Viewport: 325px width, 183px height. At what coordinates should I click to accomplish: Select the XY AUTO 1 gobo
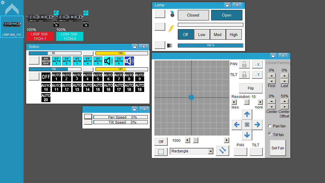click(x=56, y=61)
